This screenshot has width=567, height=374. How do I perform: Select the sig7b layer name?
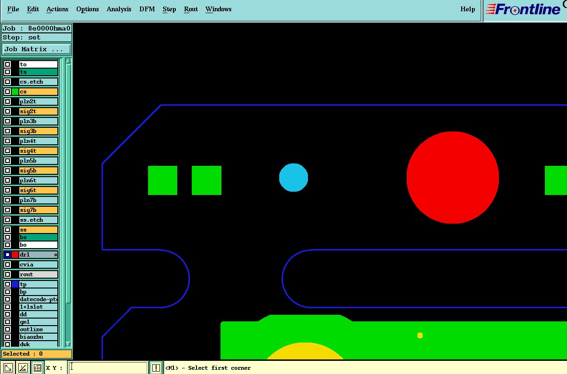coord(39,210)
